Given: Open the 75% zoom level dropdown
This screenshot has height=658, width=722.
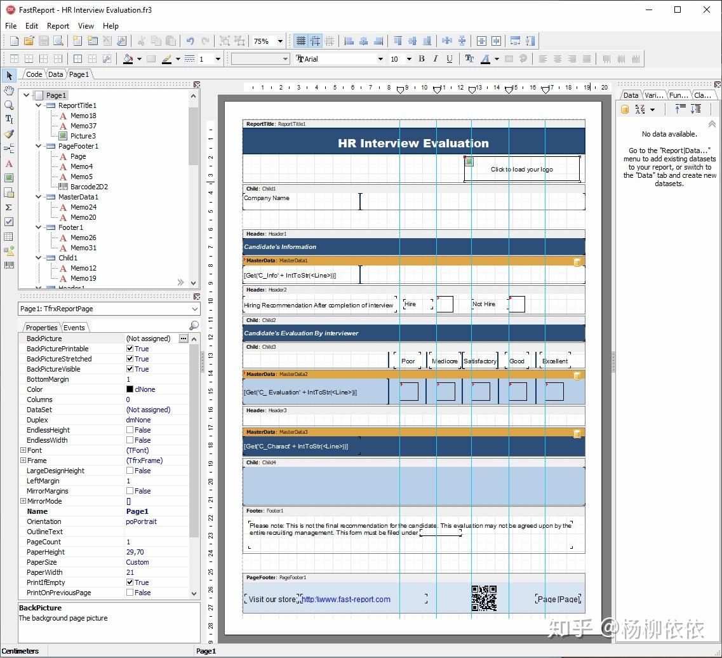Looking at the screenshot, I should click(x=280, y=41).
